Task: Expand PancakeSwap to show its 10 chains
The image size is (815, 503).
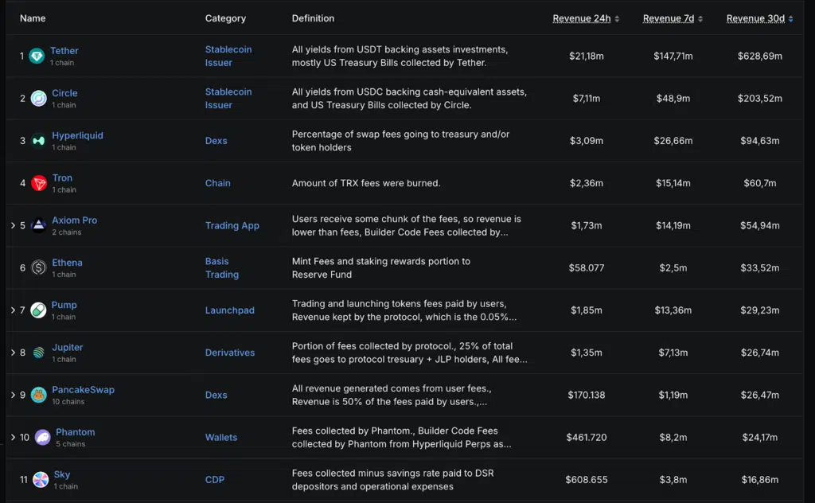Action: coord(14,395)
